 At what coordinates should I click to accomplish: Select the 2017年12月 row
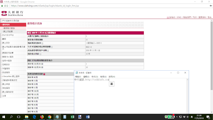point(50,91)
